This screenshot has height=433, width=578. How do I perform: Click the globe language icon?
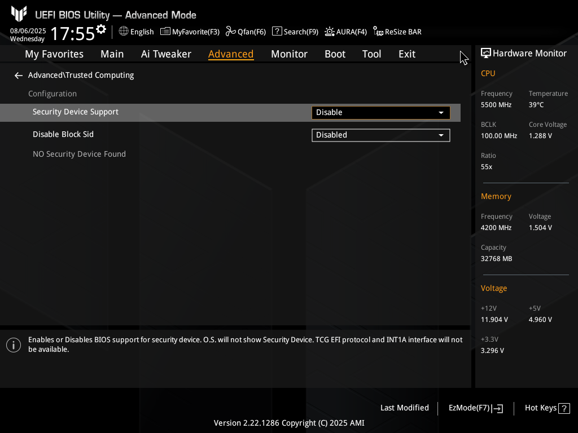click(124, 31)
